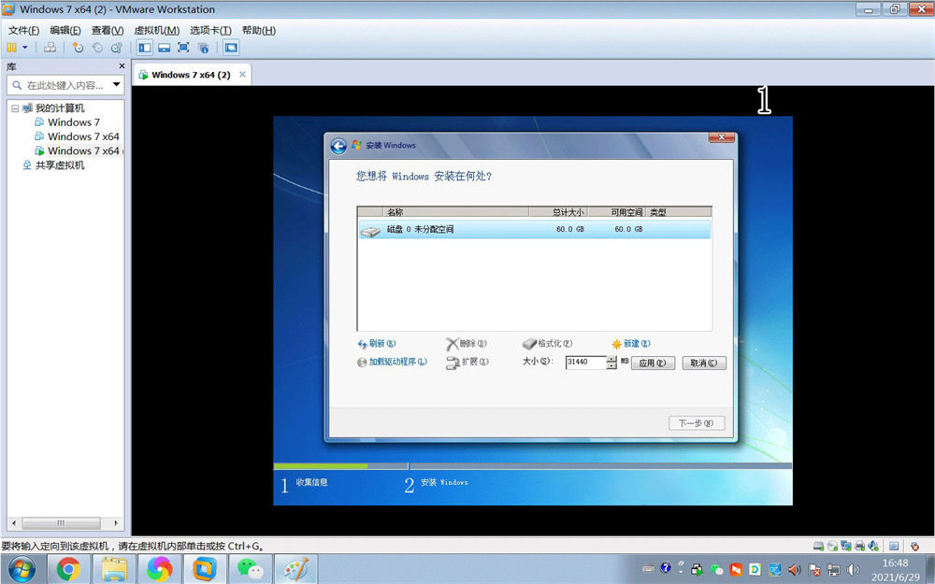Close the Windows 7 x64 (2) tab
This screenshot has height=584, width=935.
point(242,75)
